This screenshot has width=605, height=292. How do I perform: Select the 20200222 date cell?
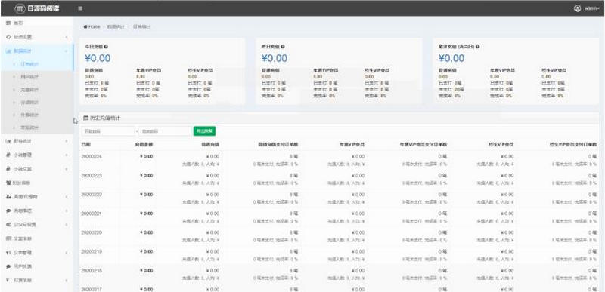[92, 195]
